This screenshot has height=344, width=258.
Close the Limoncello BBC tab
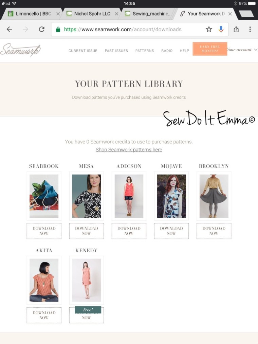(x=58, y=14)
